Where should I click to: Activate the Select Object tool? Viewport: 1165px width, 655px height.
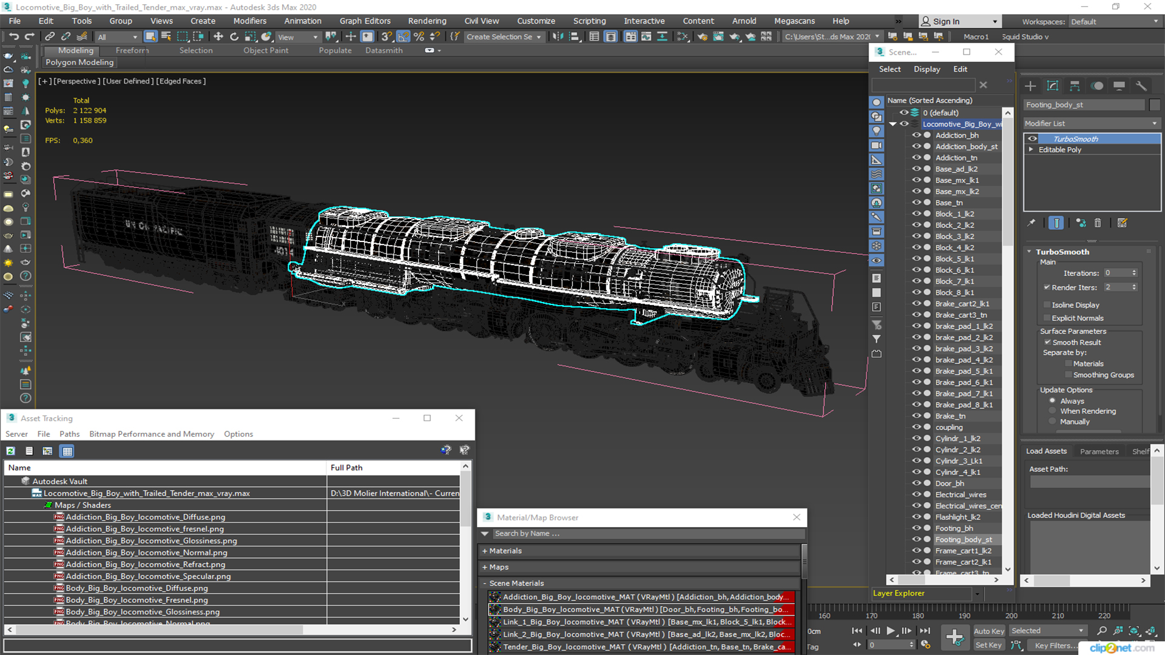(150, 37)
